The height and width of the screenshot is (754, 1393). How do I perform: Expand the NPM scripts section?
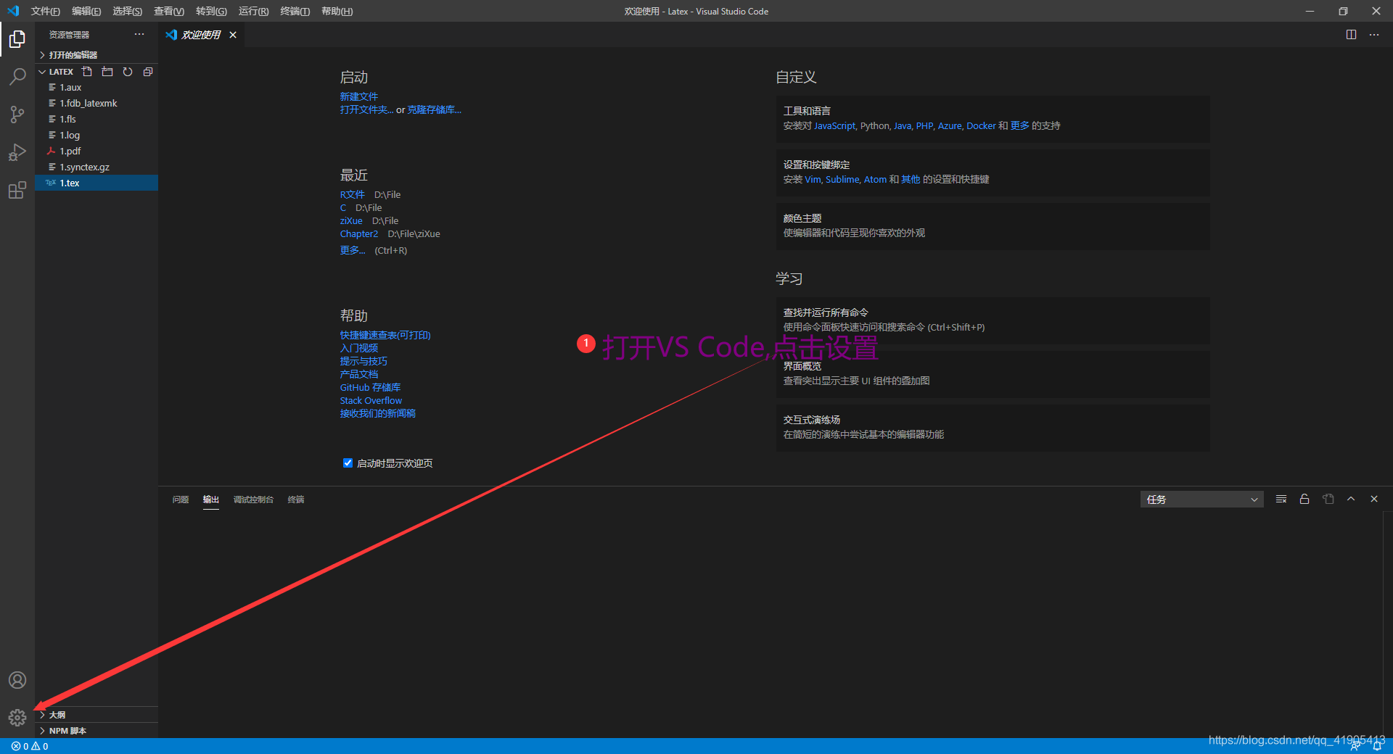click(96, 731)
